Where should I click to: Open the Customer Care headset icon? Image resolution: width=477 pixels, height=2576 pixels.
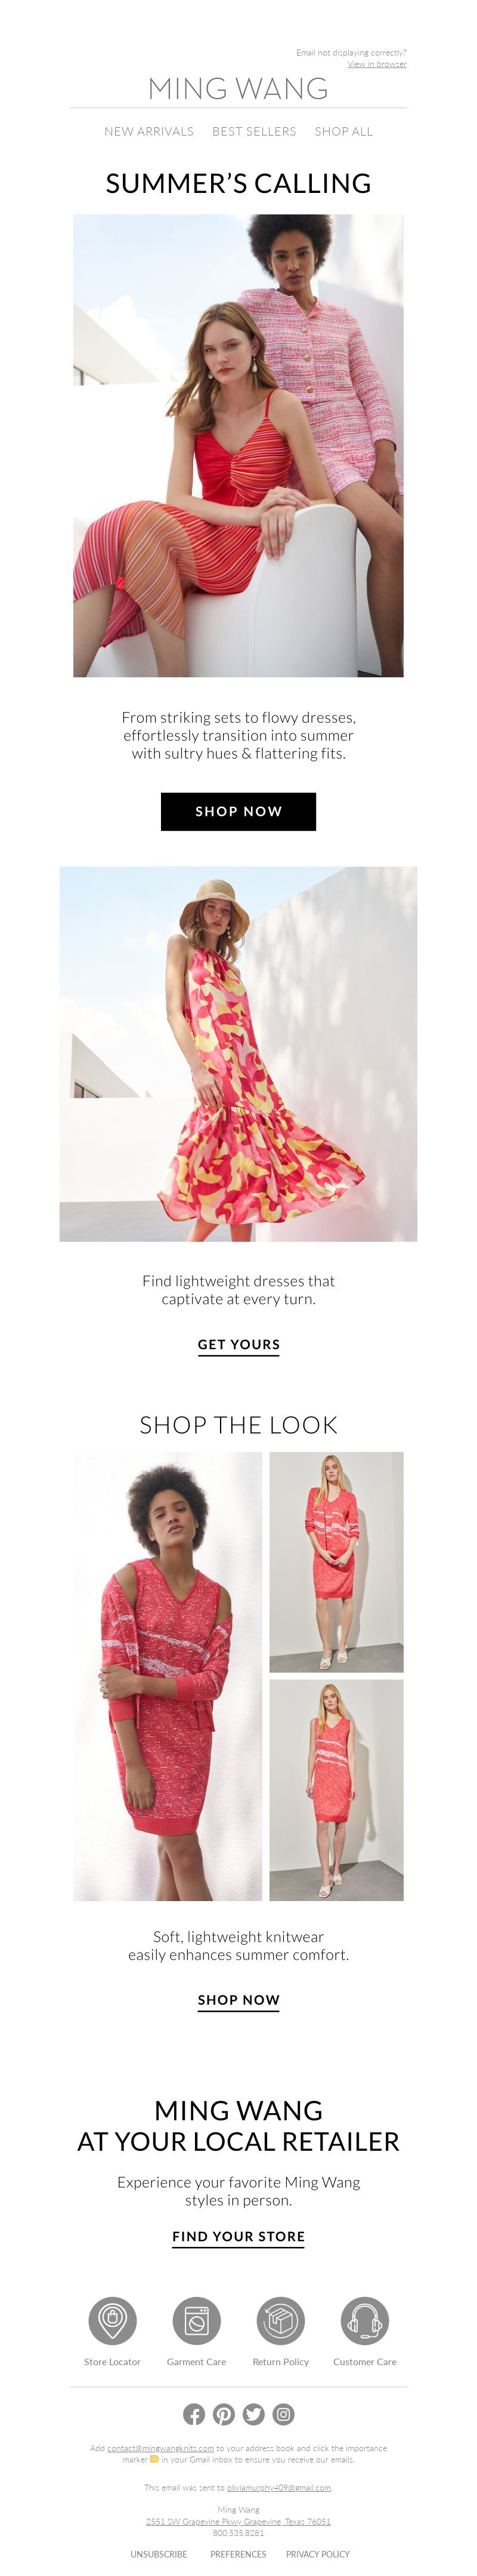pyautogui.click(x=366, y=2321)
